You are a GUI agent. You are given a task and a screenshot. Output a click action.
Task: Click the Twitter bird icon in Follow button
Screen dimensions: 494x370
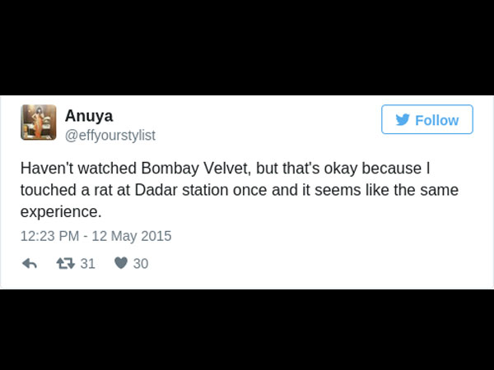403,120
